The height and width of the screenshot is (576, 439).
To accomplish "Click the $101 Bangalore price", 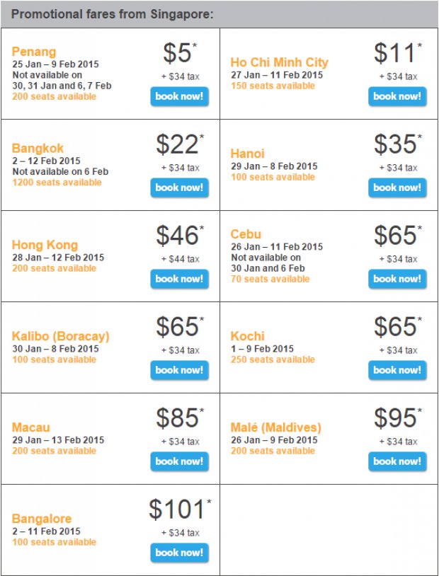I will coord(177,509).
